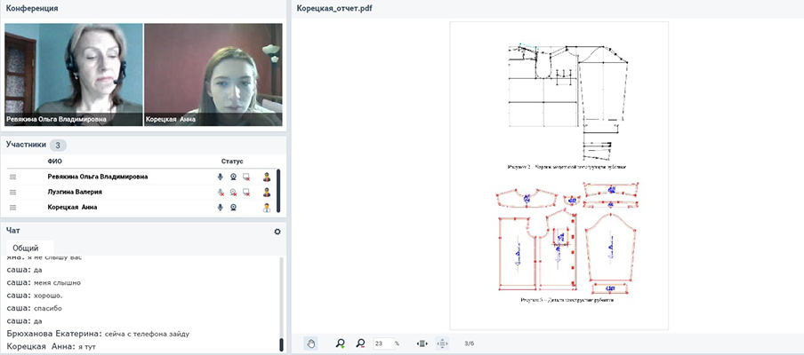
Task: Select Корецкая Анна's video feed
Action: coord(213,75)
